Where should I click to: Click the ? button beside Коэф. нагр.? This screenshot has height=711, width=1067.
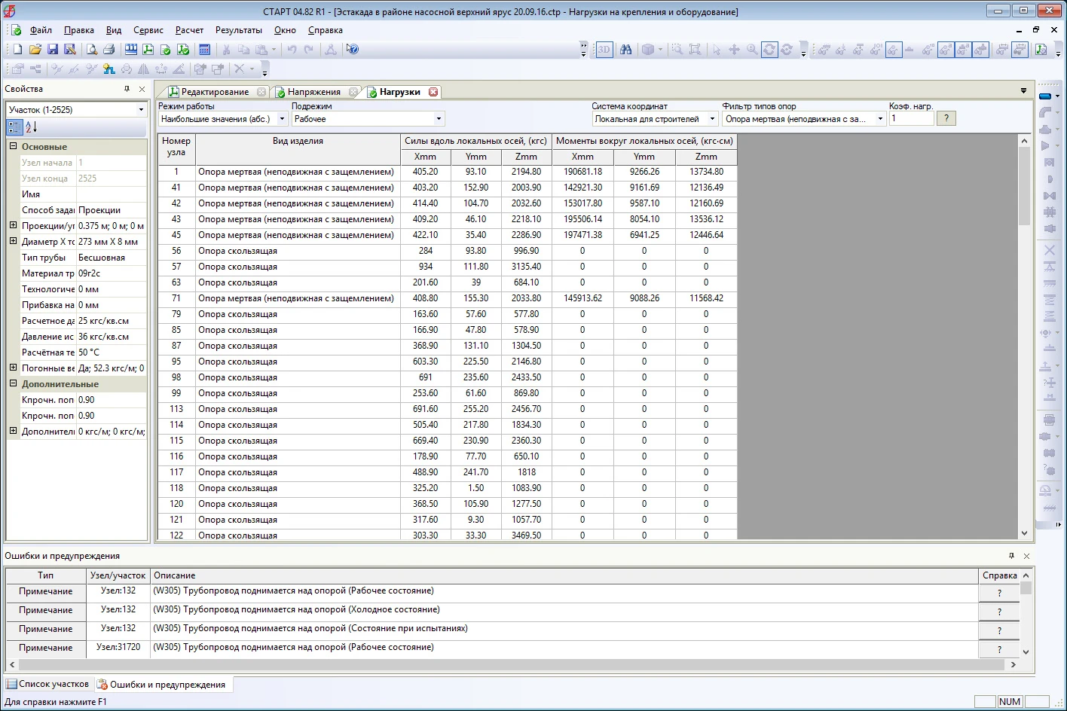point(946,118)
